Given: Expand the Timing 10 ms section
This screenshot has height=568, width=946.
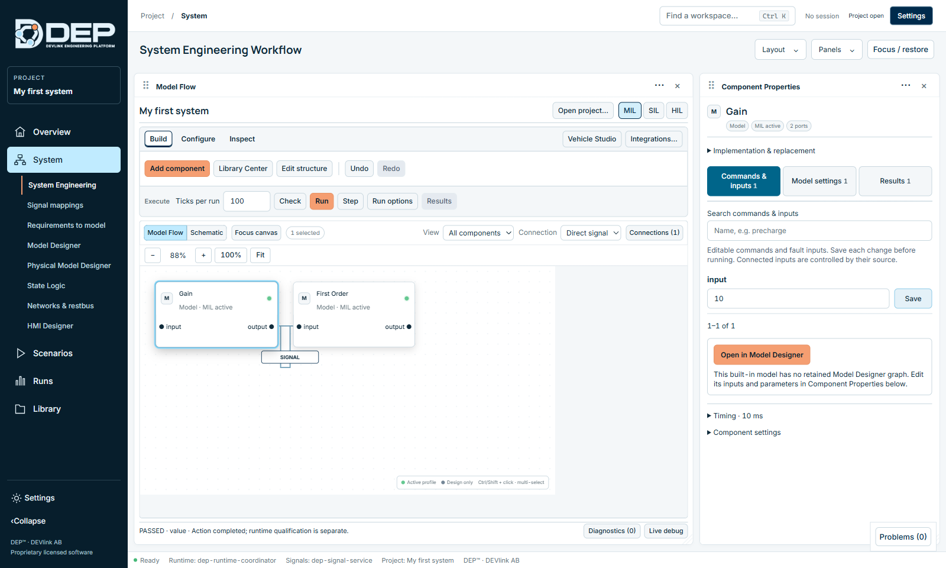Looking at the screenshot, I should pos(735,416).
